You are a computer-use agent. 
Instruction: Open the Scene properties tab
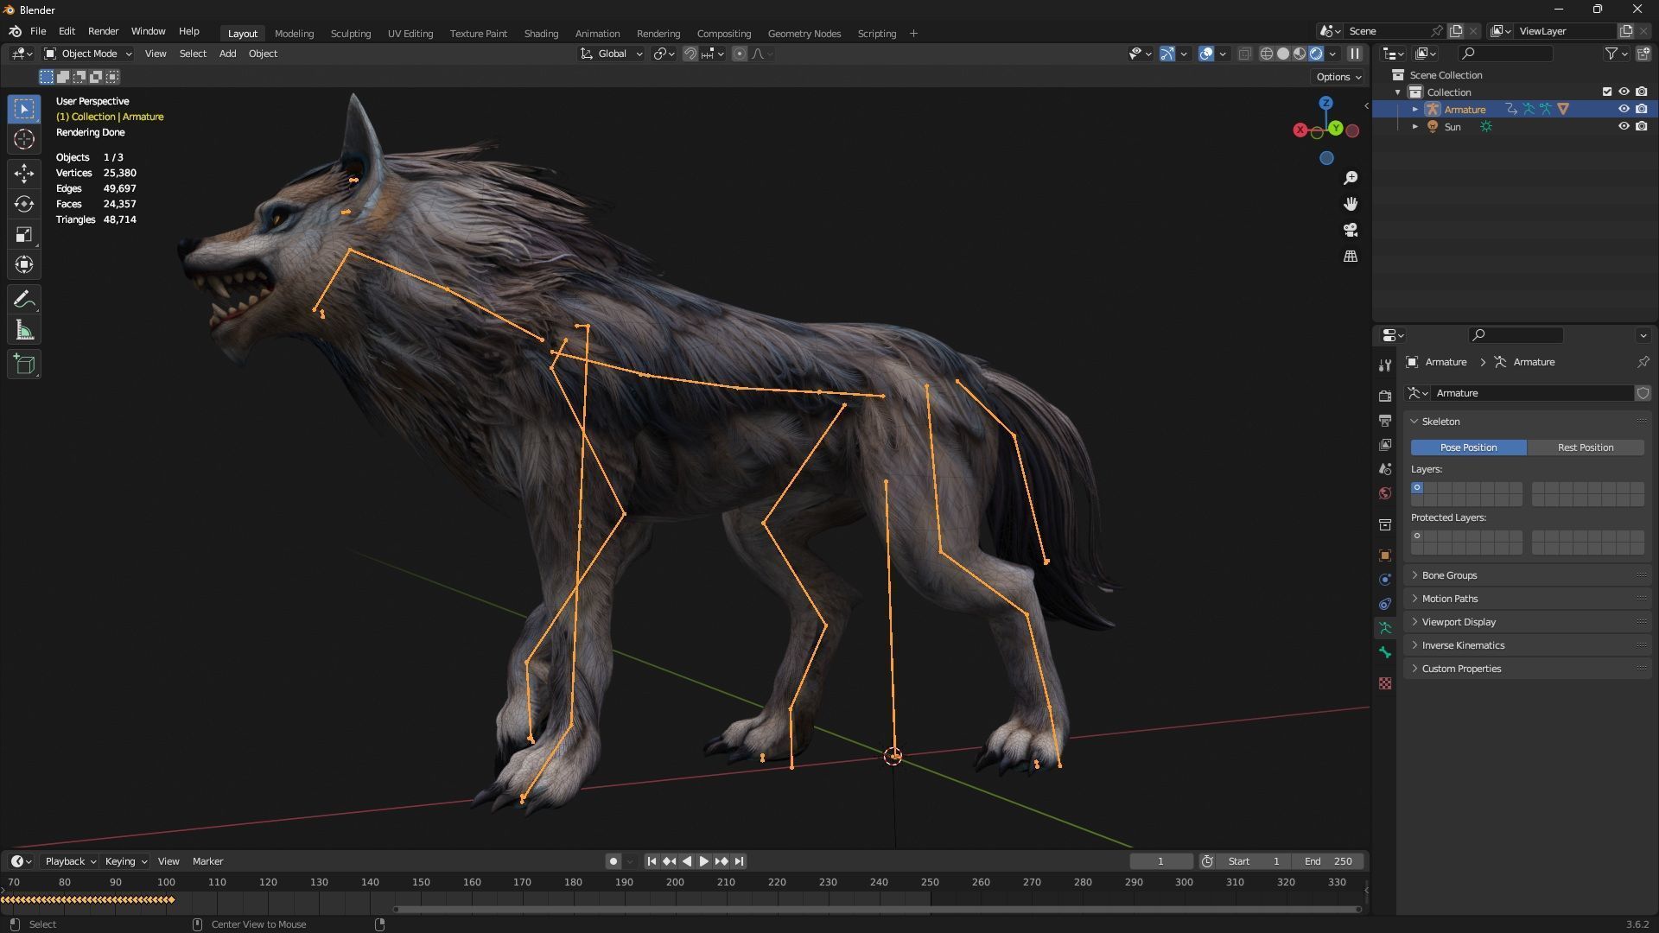[1385, 469]
